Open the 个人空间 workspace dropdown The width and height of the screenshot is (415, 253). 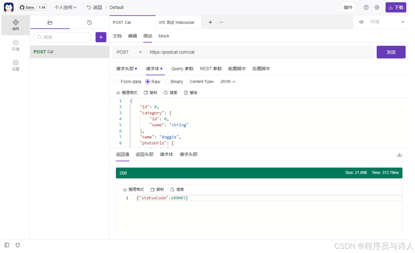click(66, 7)
